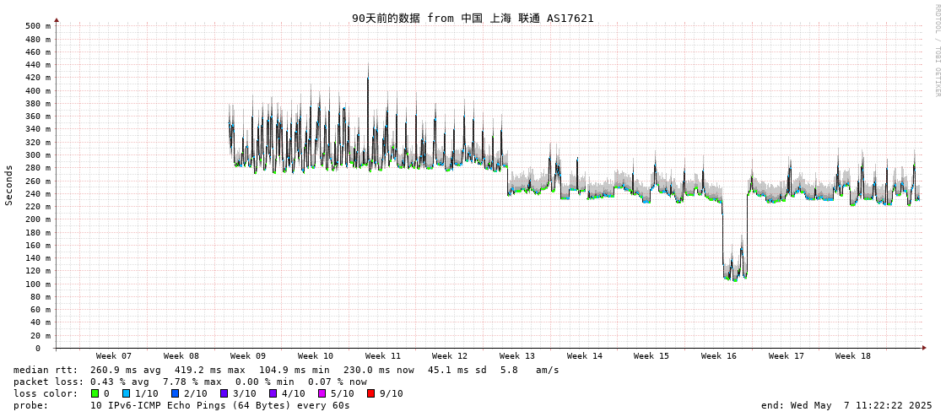The width and height of the screenshot is (946, 417).
Task: Click the 200 m y-axis label
Action: 38,219
